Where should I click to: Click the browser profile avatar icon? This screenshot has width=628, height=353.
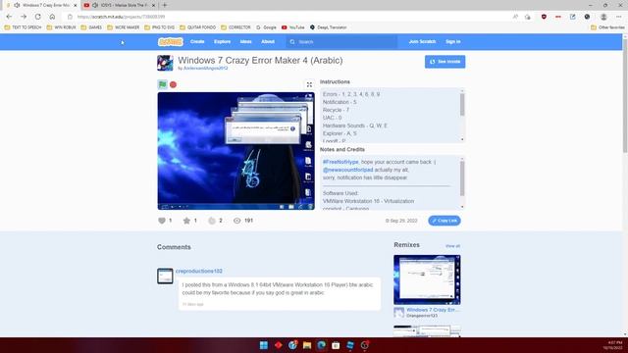(603, 17)
